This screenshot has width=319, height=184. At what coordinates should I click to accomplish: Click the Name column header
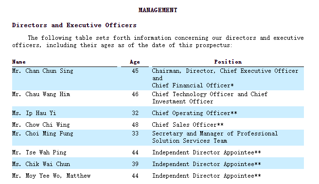18,62
